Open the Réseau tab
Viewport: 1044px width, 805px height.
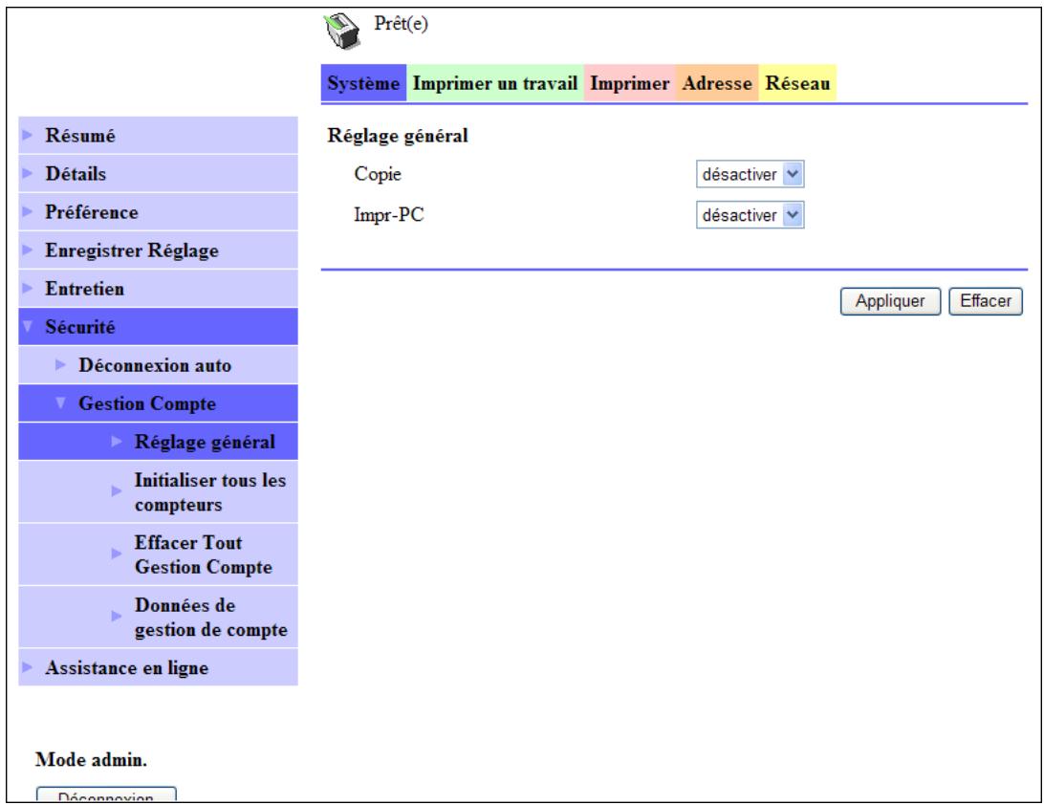pos(797,83)
